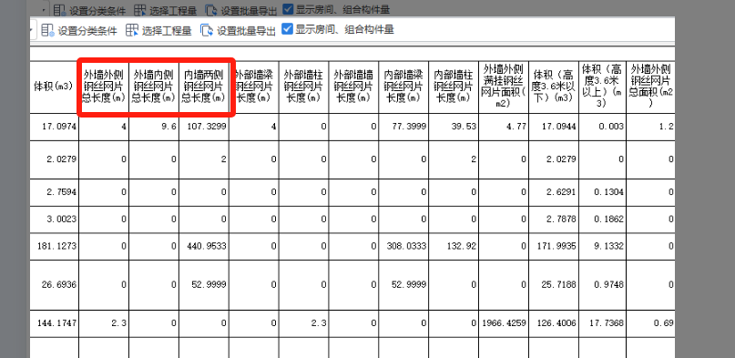Click the cell with value 126.4006

tap(554, 322)
